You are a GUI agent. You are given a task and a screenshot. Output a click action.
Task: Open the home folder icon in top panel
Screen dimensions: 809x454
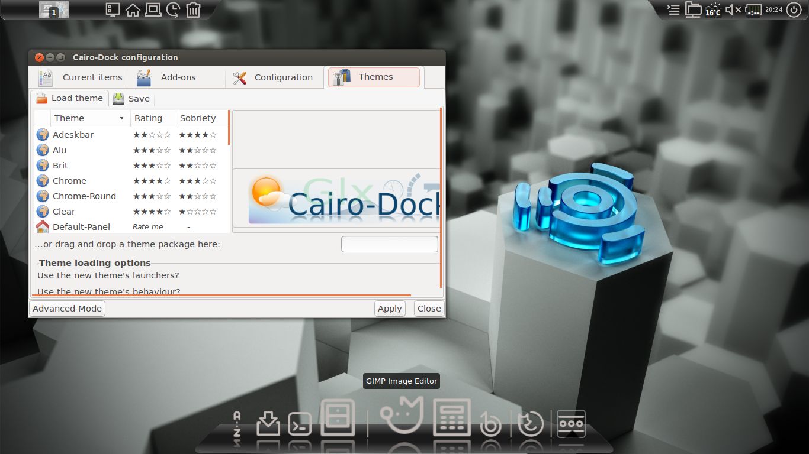tap(133, 9)
